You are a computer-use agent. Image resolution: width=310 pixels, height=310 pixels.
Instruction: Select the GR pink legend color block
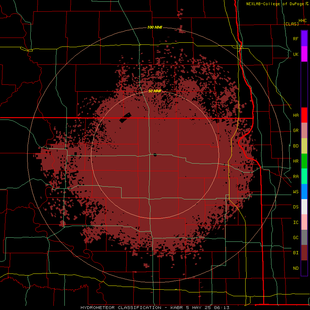[x=304, y=131]
